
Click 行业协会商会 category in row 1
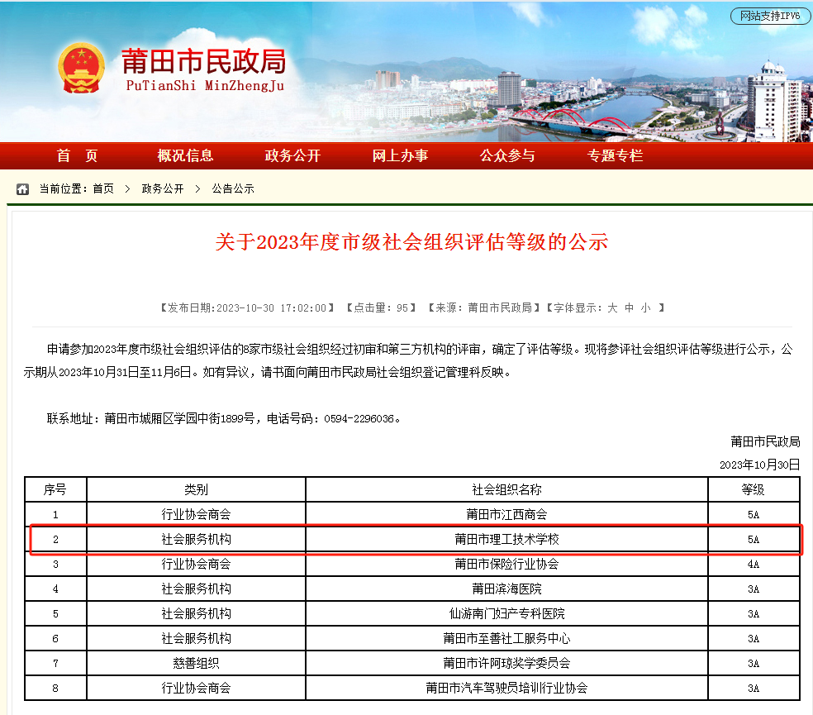point(196,514)
